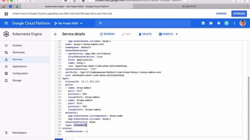Click the REFRESH button
The width and height of the screenshot is (250, 140).
coord(107,34)
